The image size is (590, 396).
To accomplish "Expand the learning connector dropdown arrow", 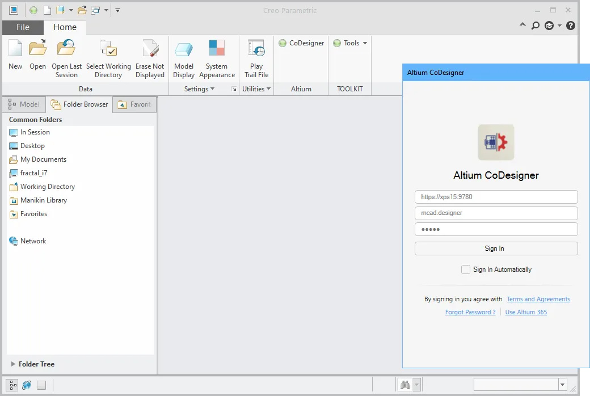I will (559, 26).
